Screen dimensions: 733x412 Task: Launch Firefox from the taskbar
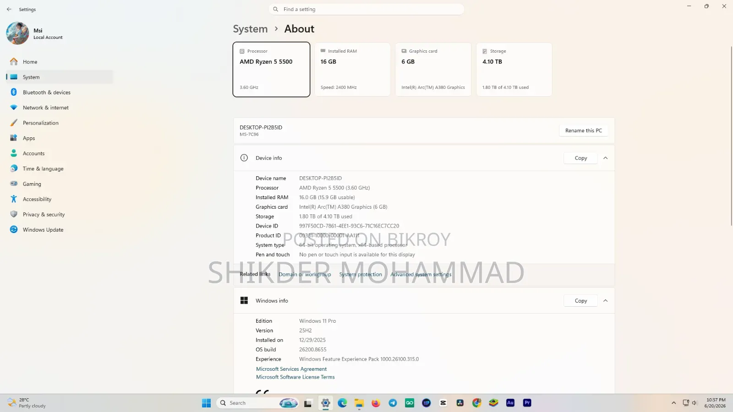pos(376,403)
